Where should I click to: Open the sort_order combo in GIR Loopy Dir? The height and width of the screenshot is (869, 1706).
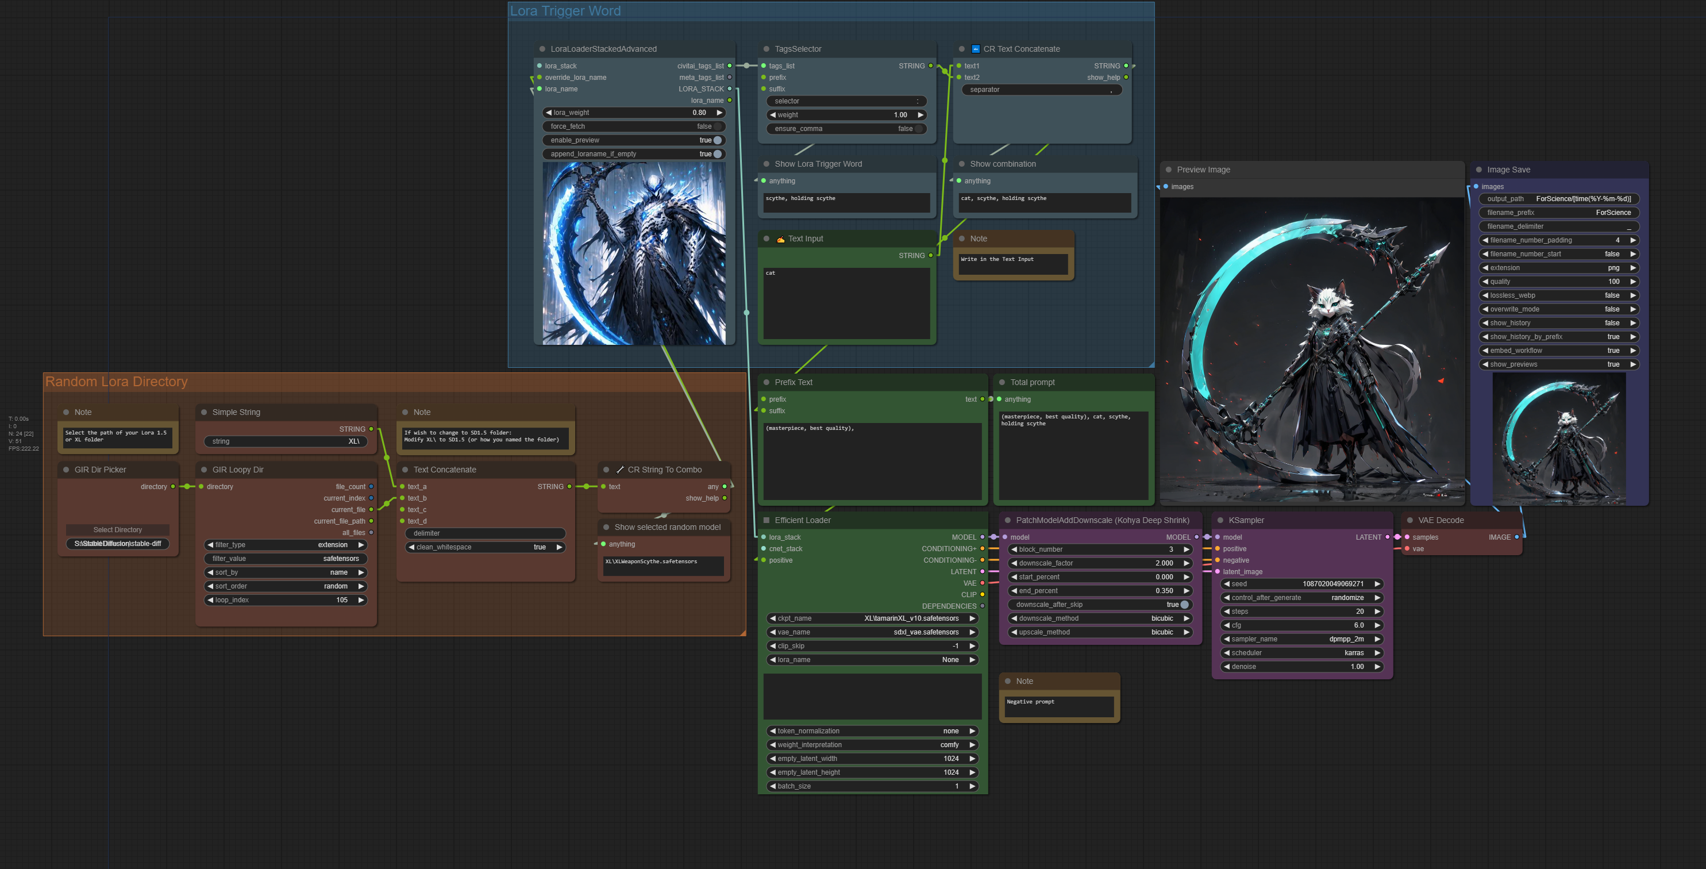(286, 586)
